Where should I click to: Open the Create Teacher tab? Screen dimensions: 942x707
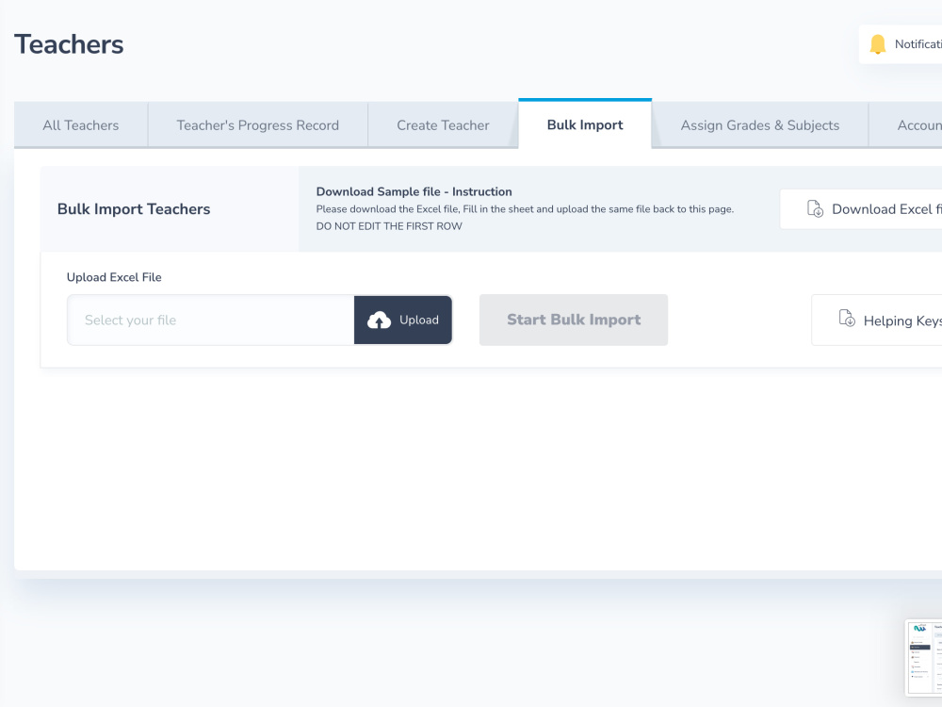click(x=443, y=125)
